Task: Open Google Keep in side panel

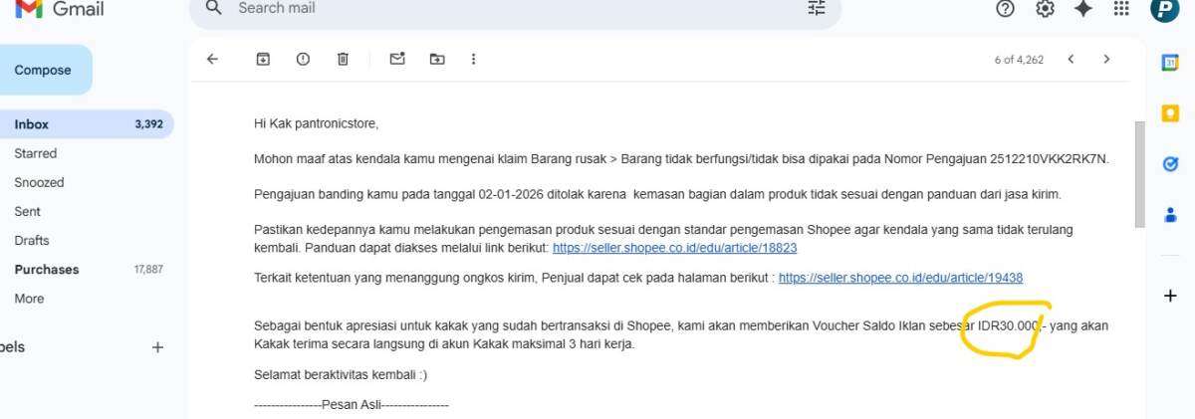Action: 1170,113
